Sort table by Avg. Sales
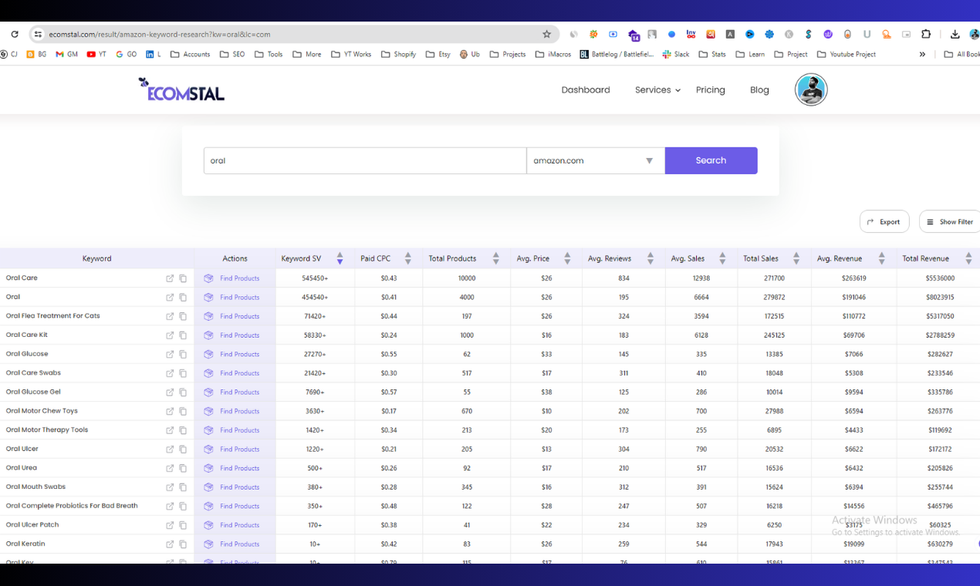Viewport: 980px width, 586px height. (722, 258)
